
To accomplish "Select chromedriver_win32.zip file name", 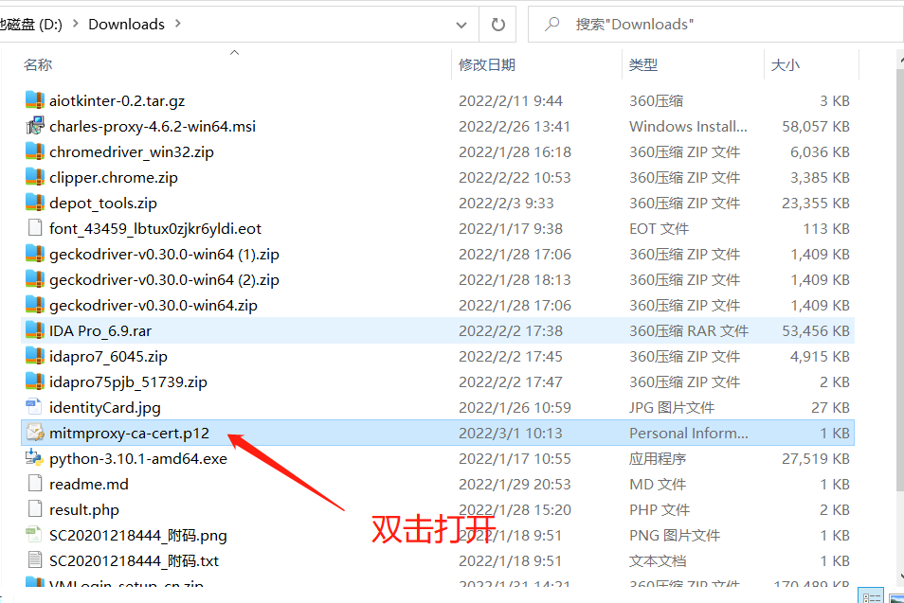I will click(x=132, y=152).
